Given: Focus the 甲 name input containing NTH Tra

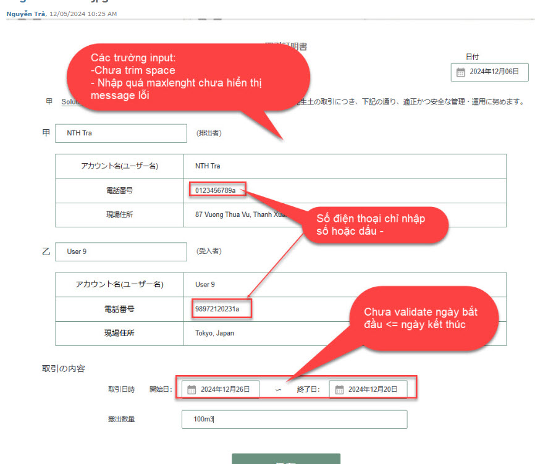Looking at the screenshot, I should click(120, 133).
